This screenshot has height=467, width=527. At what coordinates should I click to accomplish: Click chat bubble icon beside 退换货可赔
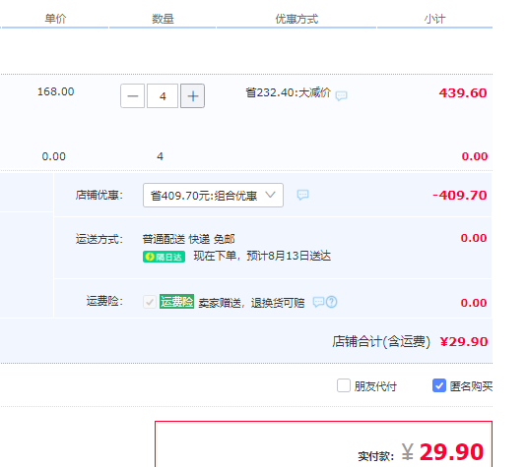click(318, 302)
